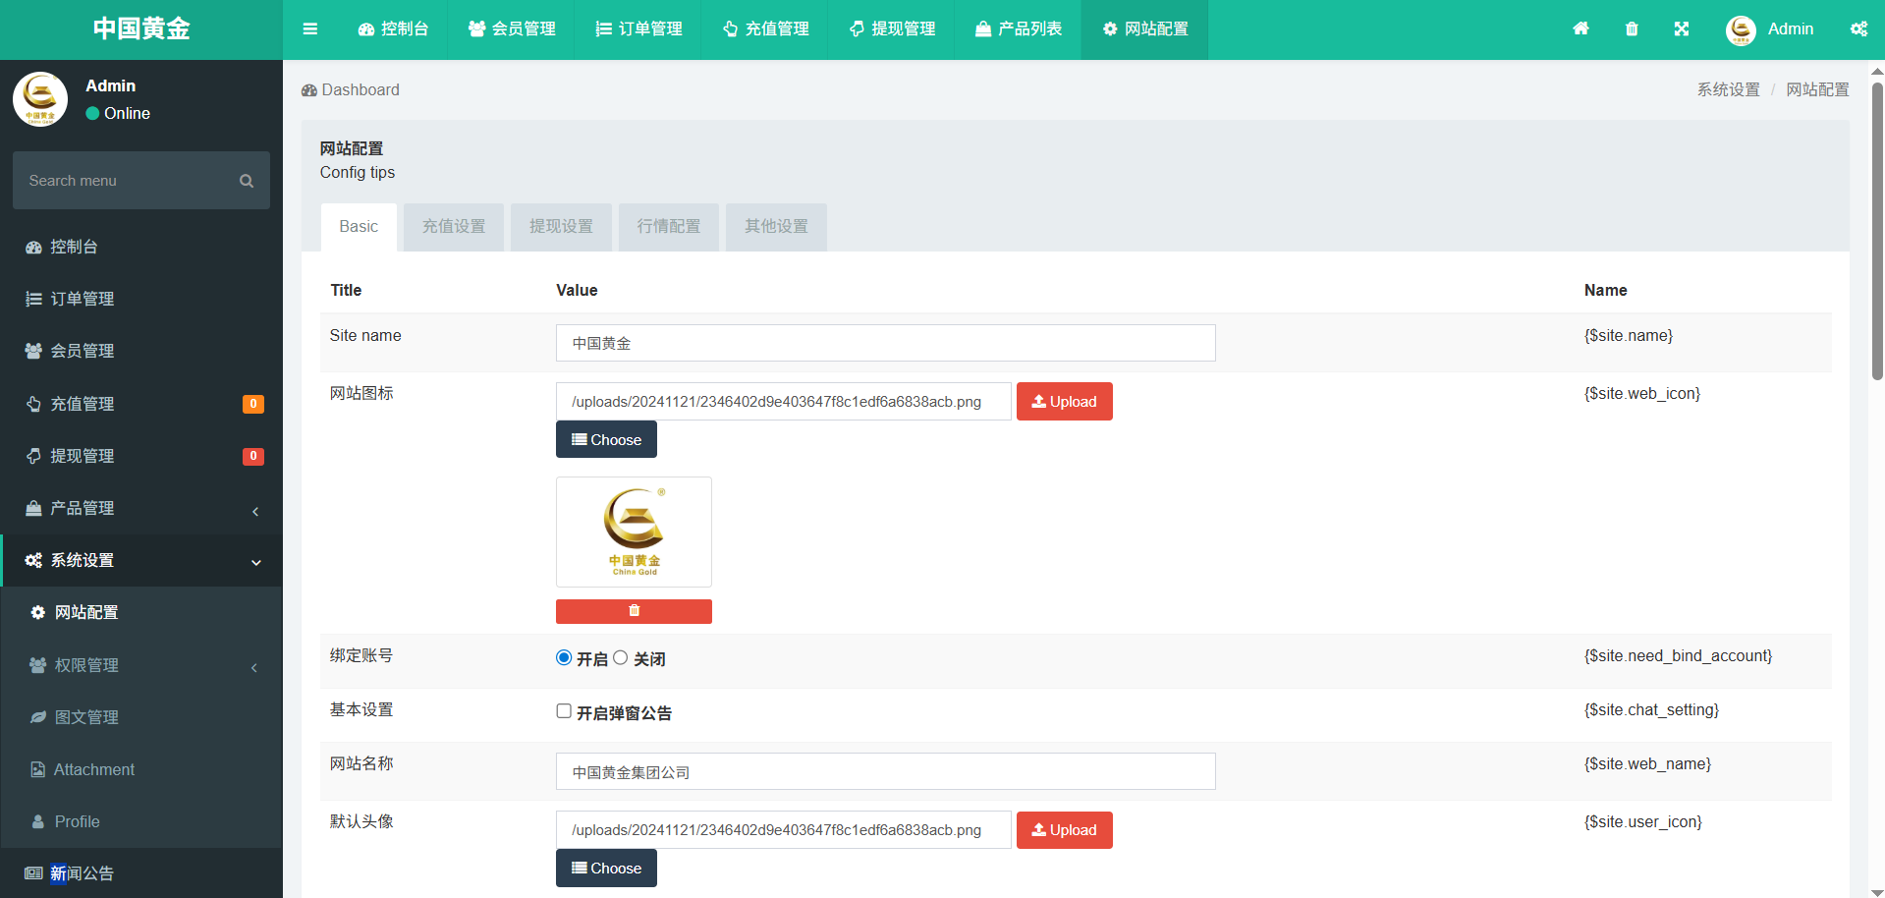This screenshot has width=1885, height=898.
Task: Click the trash icon in top bar
Action: (x=1632, y=29)
